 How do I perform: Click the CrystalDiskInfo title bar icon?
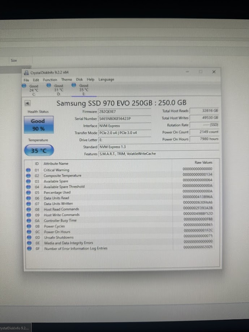coord(26,73)
